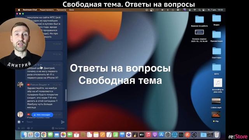The height and width of the screenshot is (140, 249).
Task: Select the Важное по работе desktop folder
Action: [200, 21]
